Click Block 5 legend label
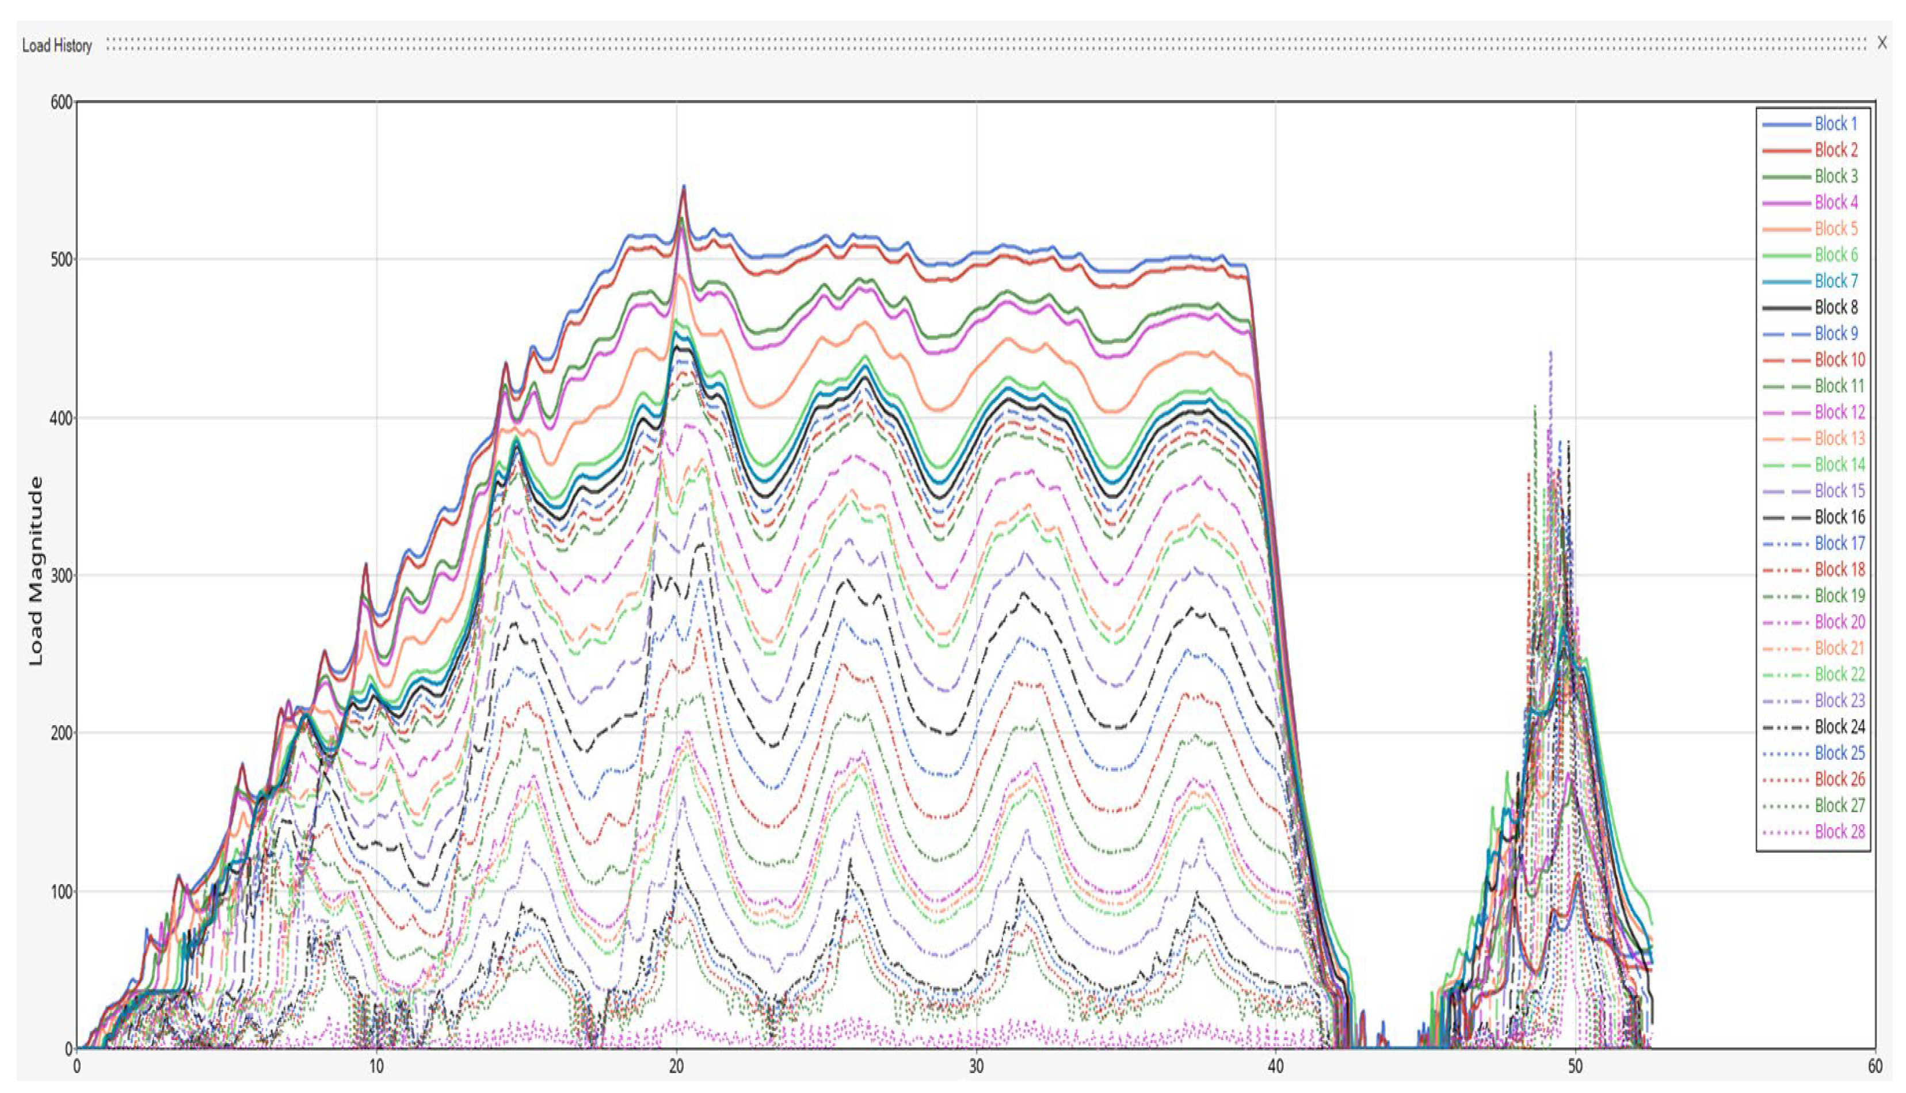 [x=1835, y=229]
